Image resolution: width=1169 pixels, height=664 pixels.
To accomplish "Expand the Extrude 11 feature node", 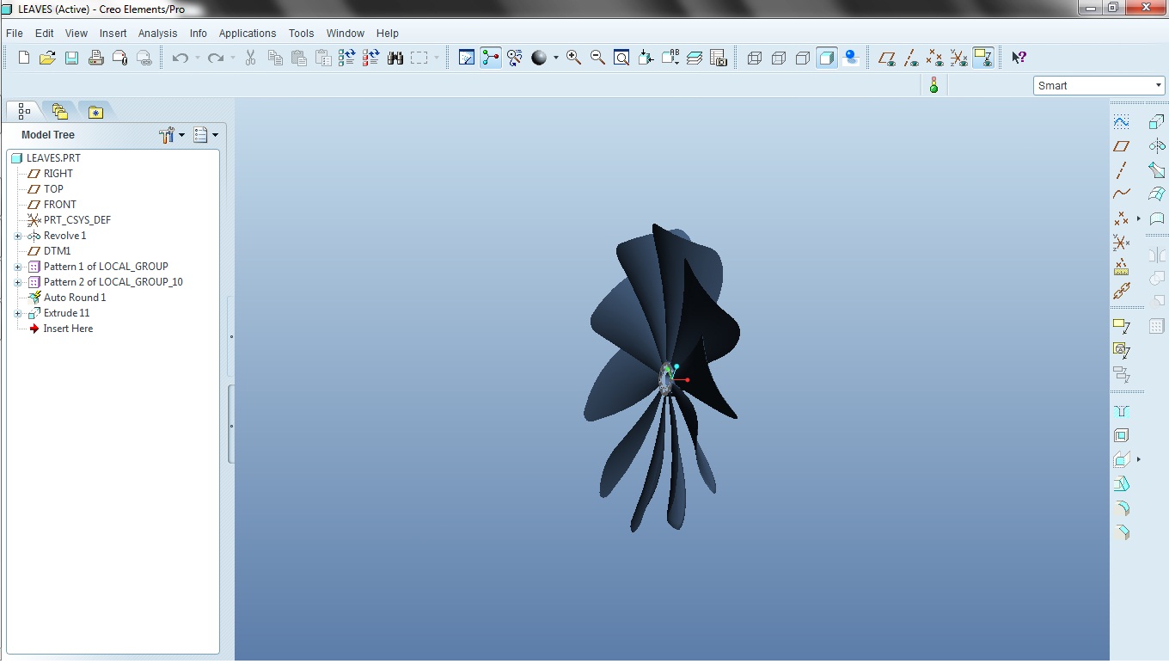I will click(x=17, y=313).
